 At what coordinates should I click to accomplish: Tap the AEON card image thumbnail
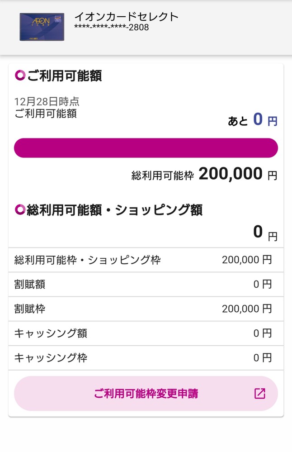click(x=42, y=27)
